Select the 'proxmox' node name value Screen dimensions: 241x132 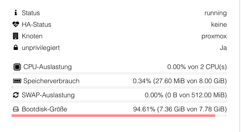tap(214, 37)
